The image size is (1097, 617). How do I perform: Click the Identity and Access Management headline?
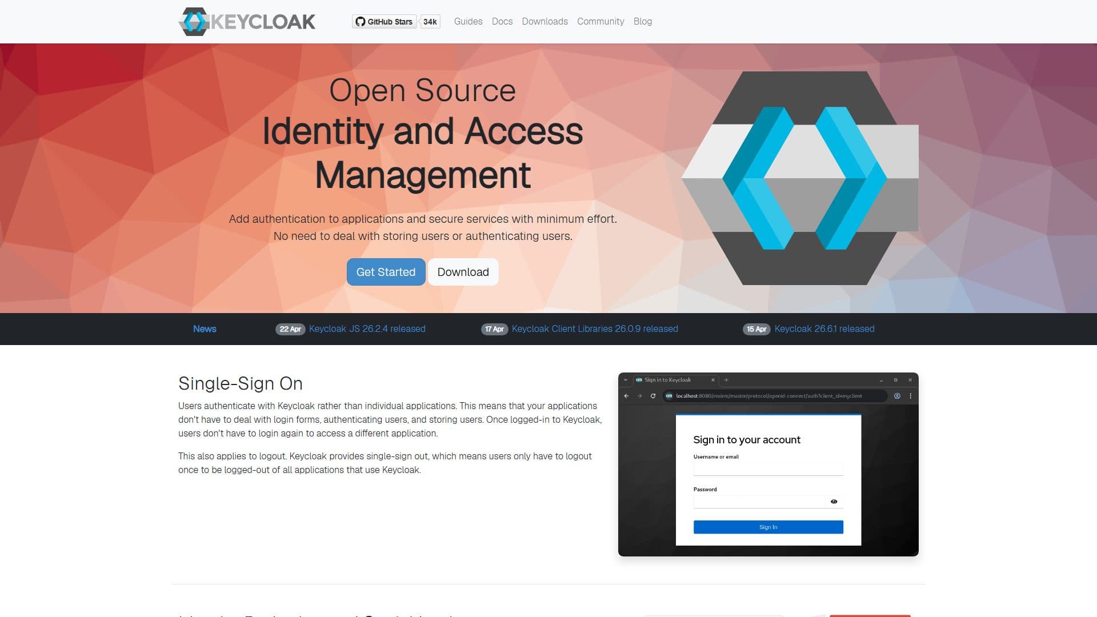423,153
